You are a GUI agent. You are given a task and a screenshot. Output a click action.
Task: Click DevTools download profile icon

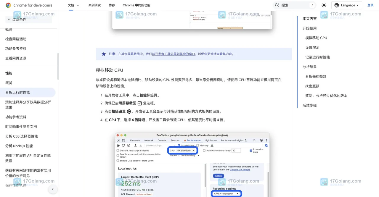[141, 146]
